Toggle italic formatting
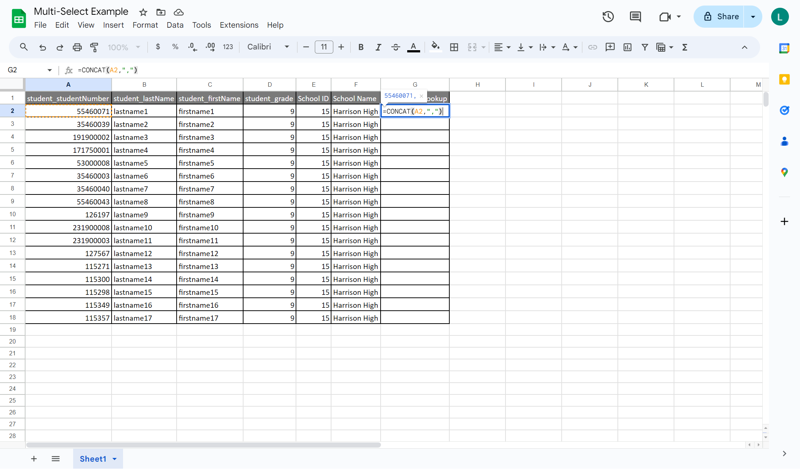The width and height of the screenshot is (800, 469). click(378, 47)
